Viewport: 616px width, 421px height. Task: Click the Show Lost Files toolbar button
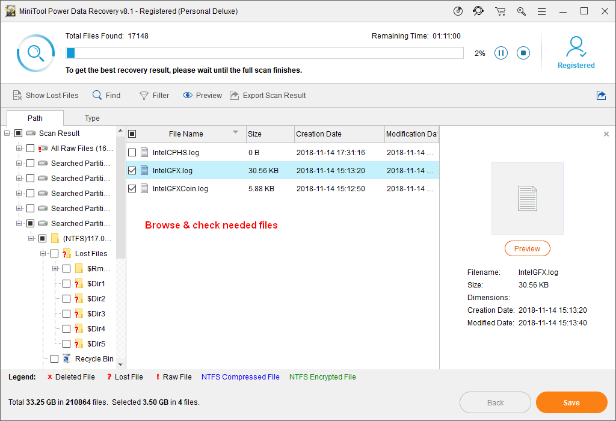coord(46,96)
